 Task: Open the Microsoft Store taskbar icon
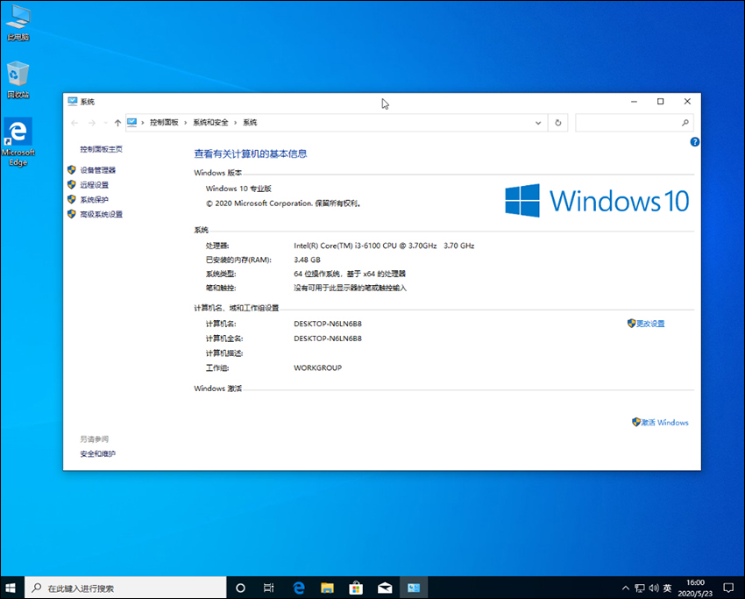(x=356, y=588)
